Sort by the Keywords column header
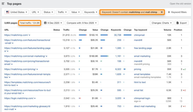Screen dimensions: 193x112 click(116, 30)
